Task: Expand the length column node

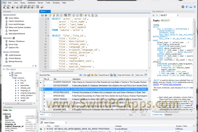Action: click(x=16, y=100)
